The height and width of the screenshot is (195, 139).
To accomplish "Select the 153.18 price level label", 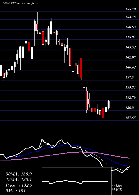I will (x=130, y=17).
